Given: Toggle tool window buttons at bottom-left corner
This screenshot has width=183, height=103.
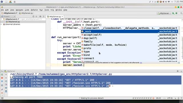Looking at the screenshot, I should tap(2, 98).
